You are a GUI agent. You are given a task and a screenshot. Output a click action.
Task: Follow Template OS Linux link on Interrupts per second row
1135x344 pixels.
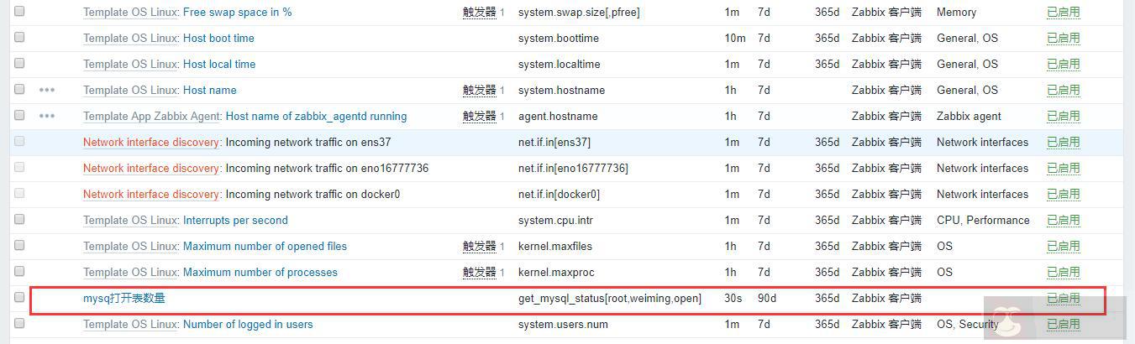pyautogui.click(x=130, y=220)
